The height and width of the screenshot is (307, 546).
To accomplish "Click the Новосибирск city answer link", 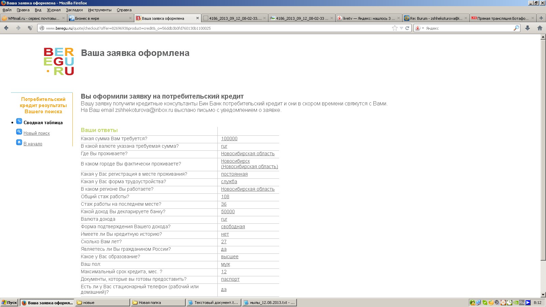I will tap(249, 164).
